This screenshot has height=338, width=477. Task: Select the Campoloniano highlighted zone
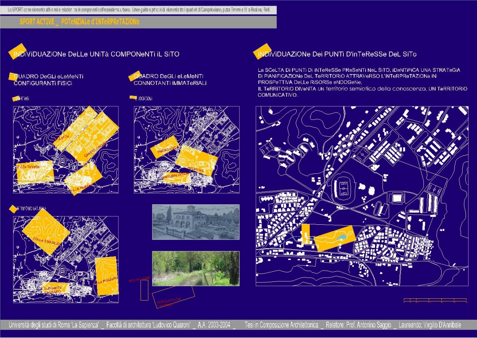(96, 148)
